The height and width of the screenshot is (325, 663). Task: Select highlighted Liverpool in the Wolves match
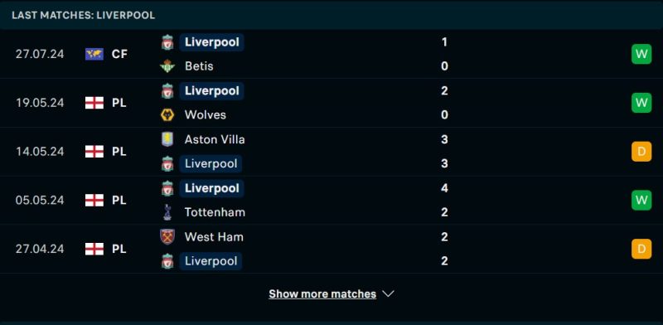click(211, 91)
